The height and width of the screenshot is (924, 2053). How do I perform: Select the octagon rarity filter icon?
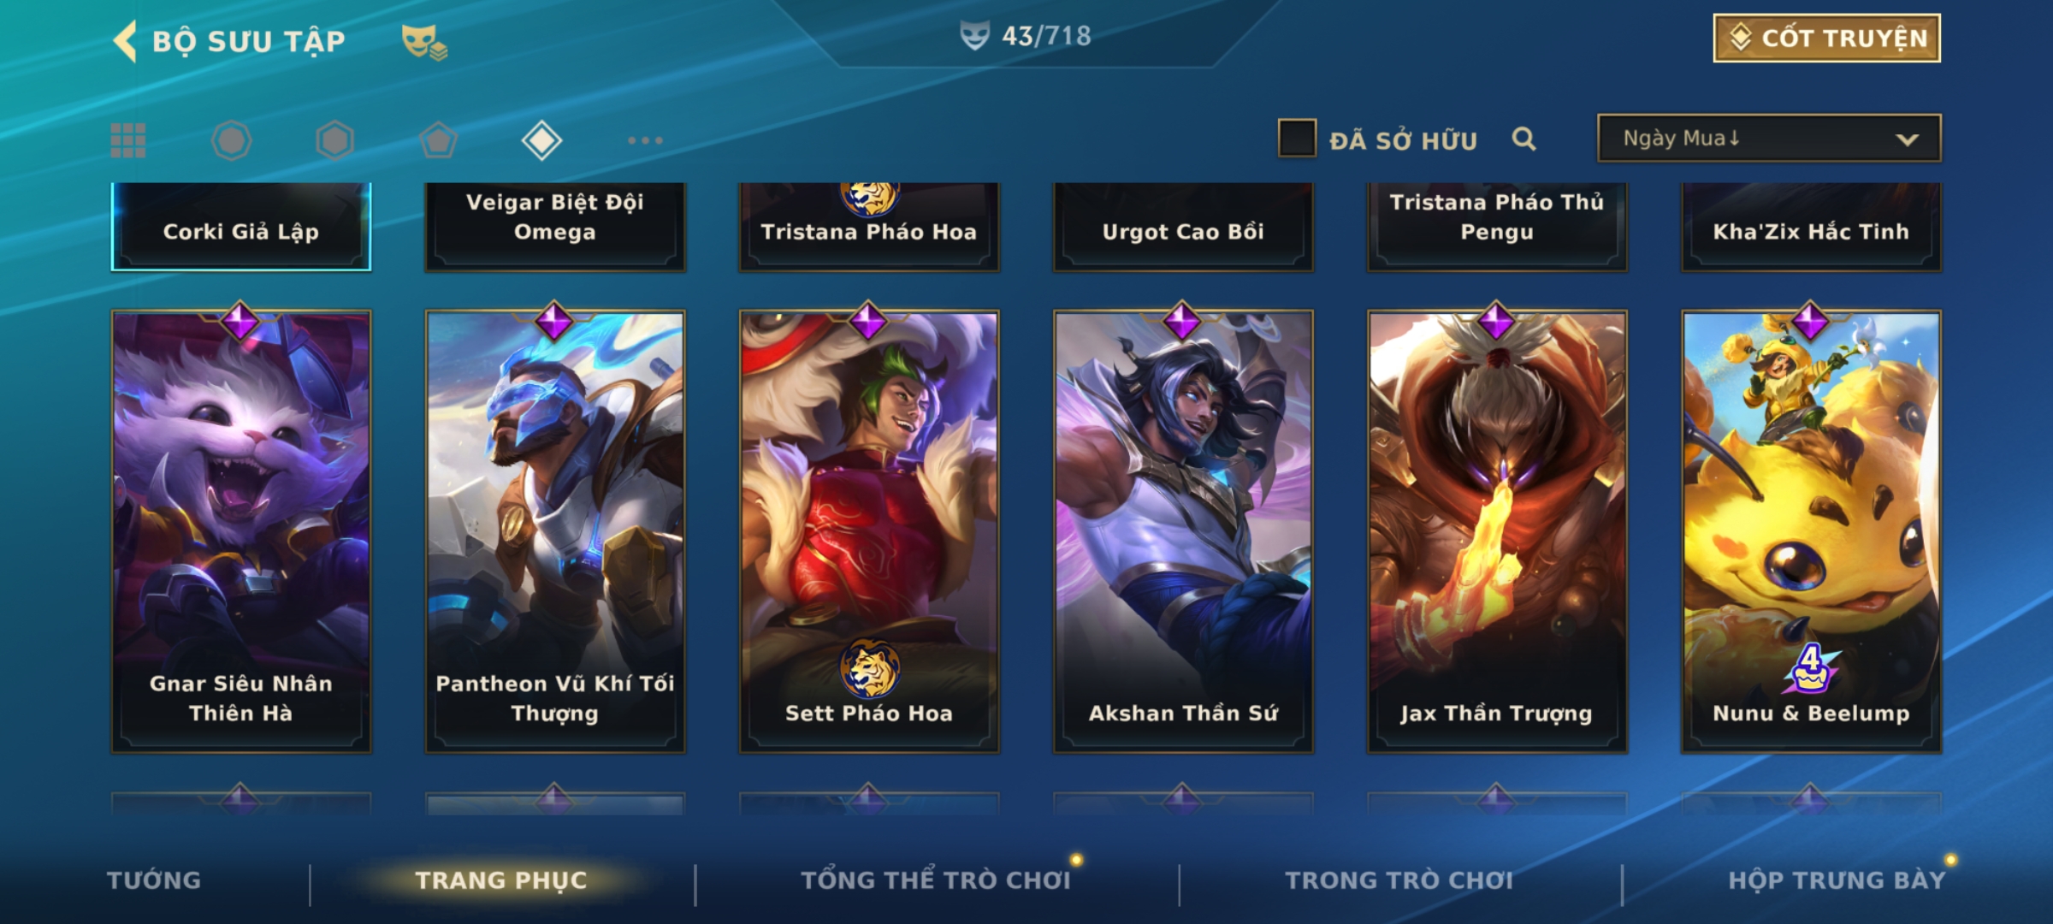(x=232, y=140)
